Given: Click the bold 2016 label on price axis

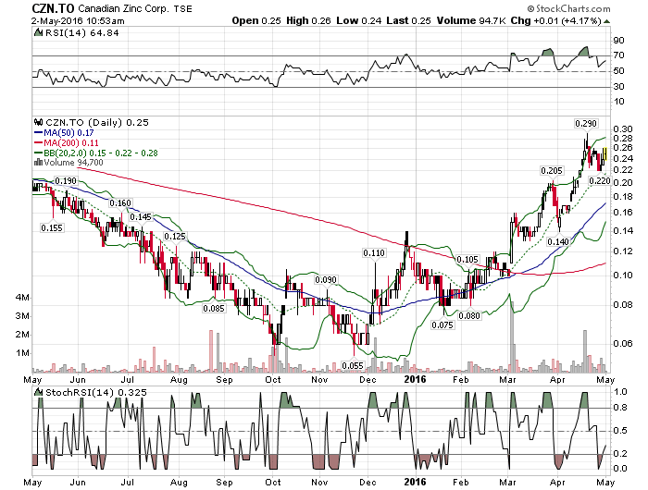Looking at the screenshot, I should 415,379.
